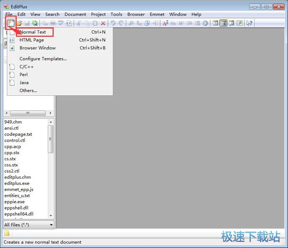Open the Search menu
This screenshot has height=248, width=288.
coord(52,14)
